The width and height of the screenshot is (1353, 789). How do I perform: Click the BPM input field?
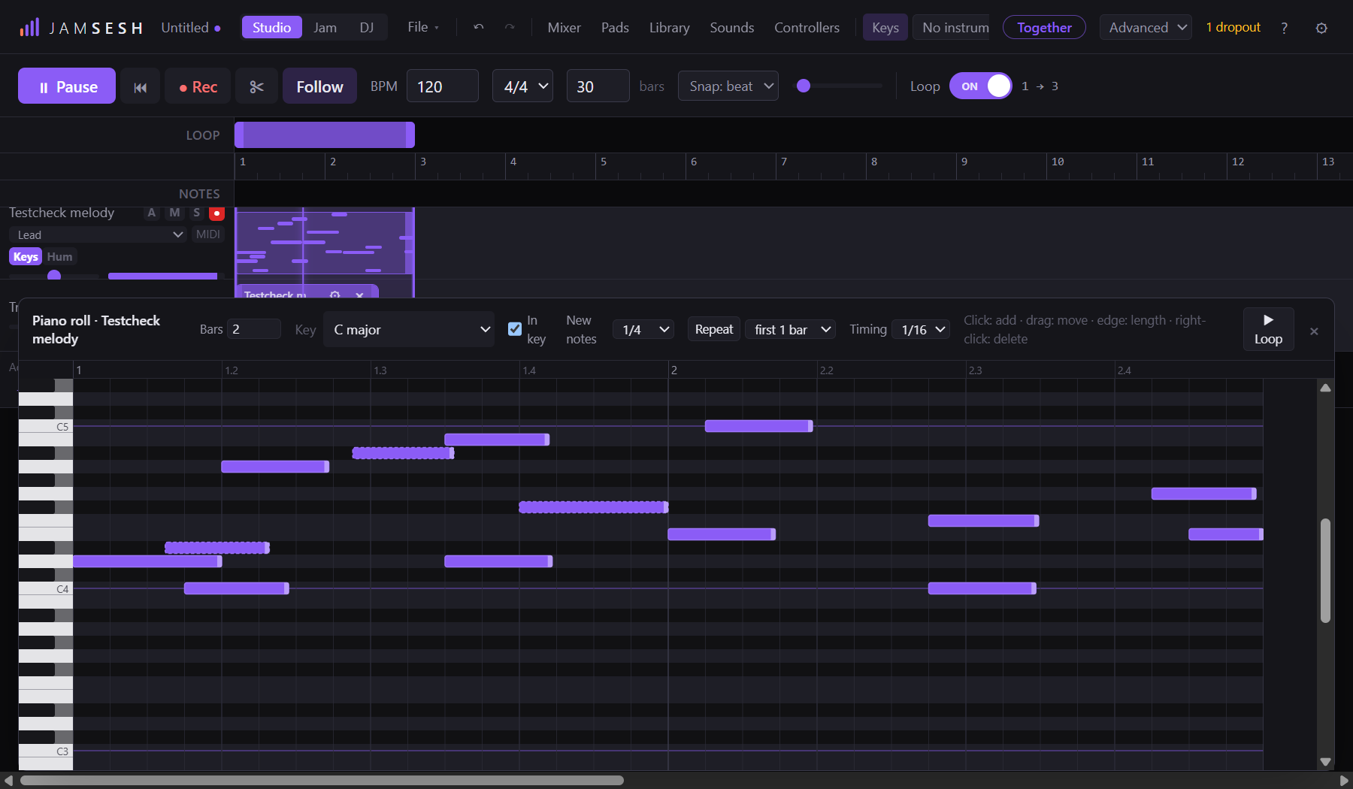click(443, 86)
